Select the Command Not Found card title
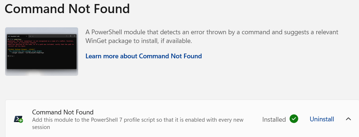This screenshot has height=137, width=359. click(63, 112)
